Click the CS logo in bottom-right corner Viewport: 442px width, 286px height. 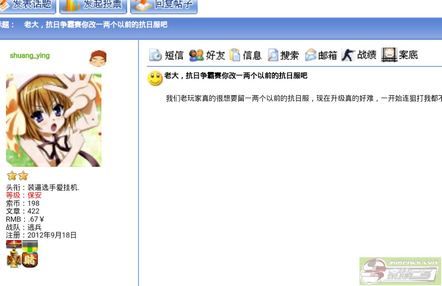(399, 271)
